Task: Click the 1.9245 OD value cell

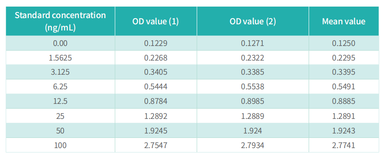Action: point(156,130)
